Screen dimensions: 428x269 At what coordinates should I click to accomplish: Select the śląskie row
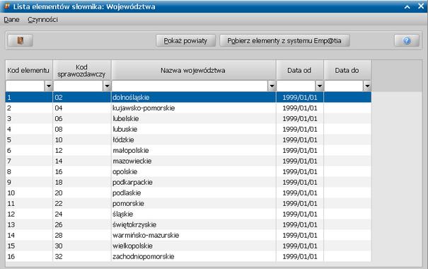pyautogui.click(x=188, y=214)
